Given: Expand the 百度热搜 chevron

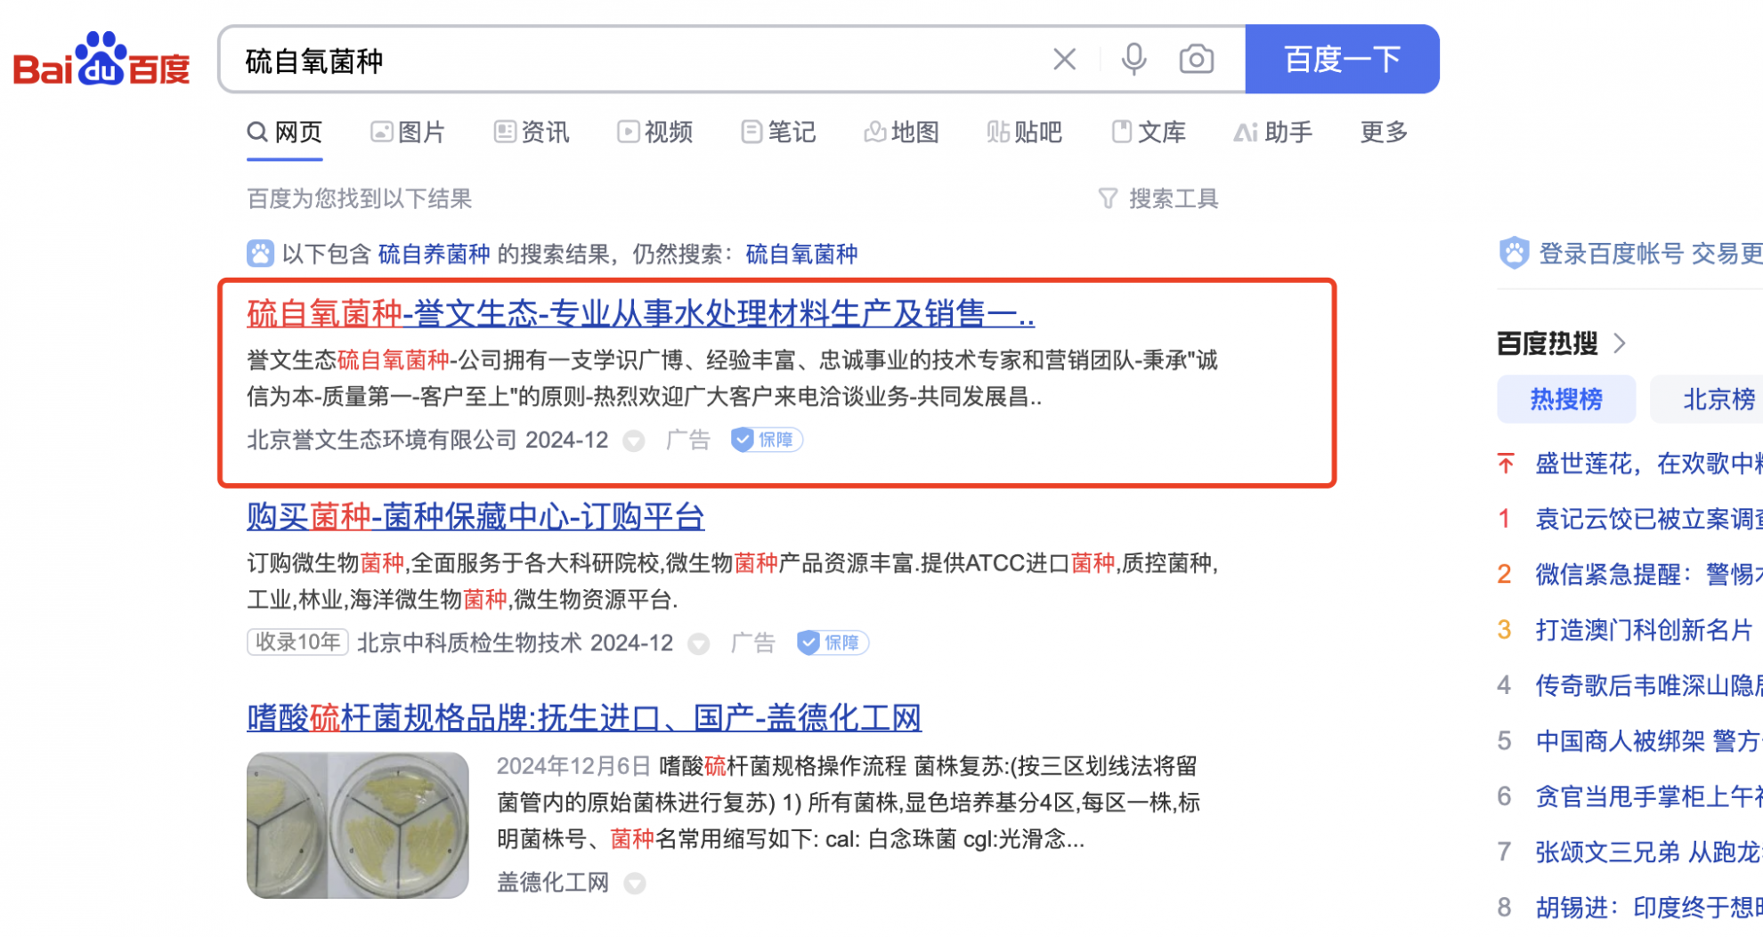Looking at the screenshot, I should click(1620, 343).
